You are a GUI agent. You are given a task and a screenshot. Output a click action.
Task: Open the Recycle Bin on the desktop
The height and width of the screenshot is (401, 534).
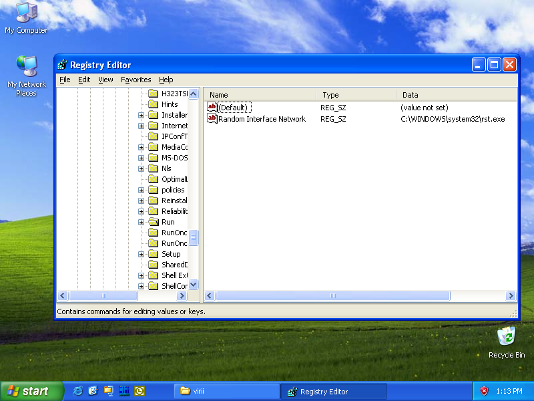507,336
